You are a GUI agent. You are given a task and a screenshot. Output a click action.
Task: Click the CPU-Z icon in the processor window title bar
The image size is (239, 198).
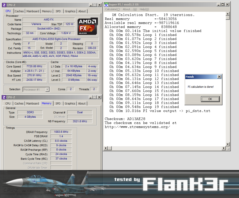(4, 5)
